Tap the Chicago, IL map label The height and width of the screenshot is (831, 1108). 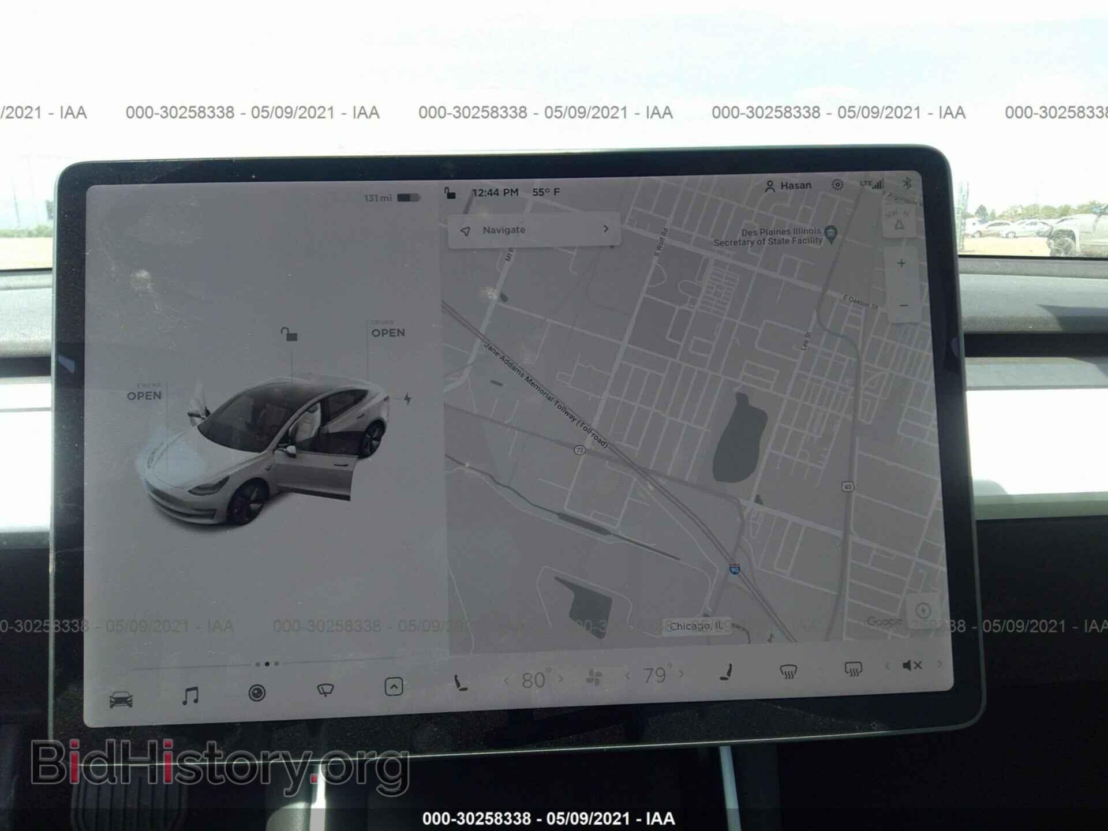pos(697,626)
